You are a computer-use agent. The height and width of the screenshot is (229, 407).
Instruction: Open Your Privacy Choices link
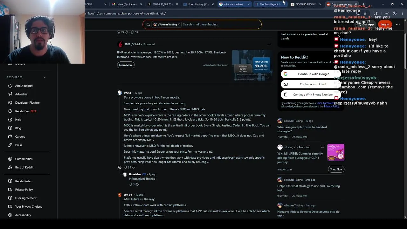click(29, 207)
